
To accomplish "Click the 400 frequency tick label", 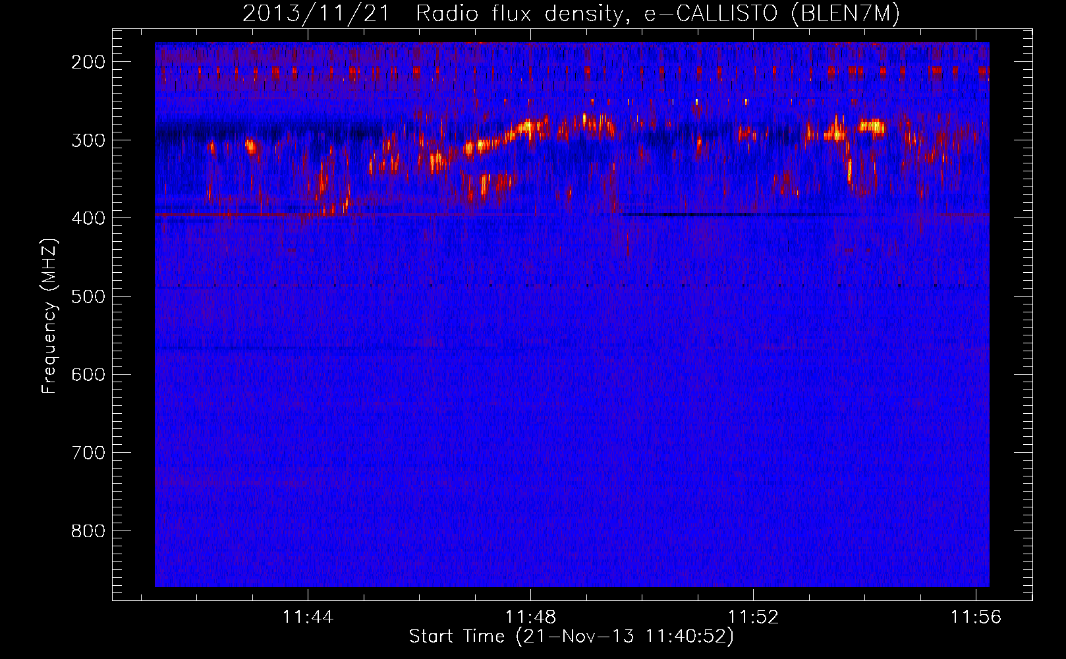I will click(x=88, y=218).
